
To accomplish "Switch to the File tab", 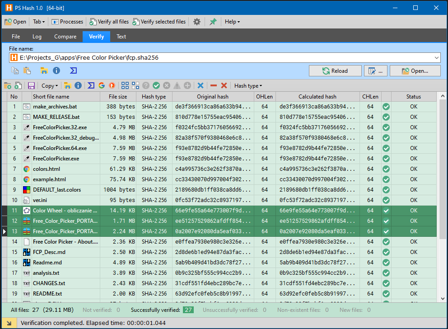I will [x=16, y=37].
